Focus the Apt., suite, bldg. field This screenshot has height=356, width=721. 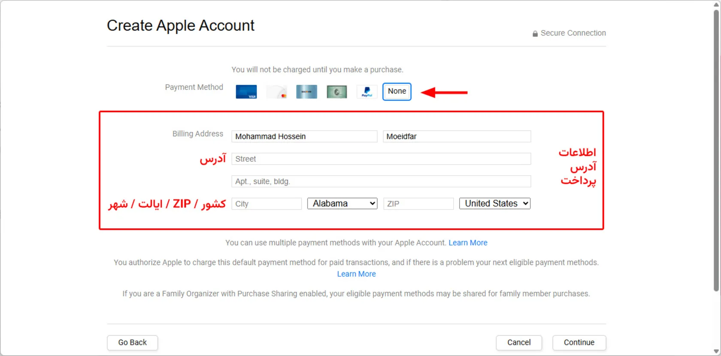click(381, 182)
